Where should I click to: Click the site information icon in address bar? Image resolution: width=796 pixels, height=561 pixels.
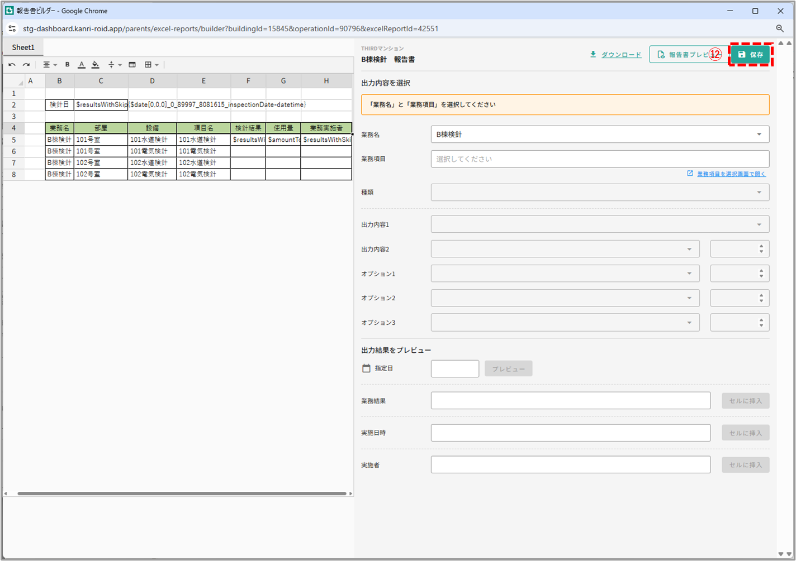coord(12,28)
